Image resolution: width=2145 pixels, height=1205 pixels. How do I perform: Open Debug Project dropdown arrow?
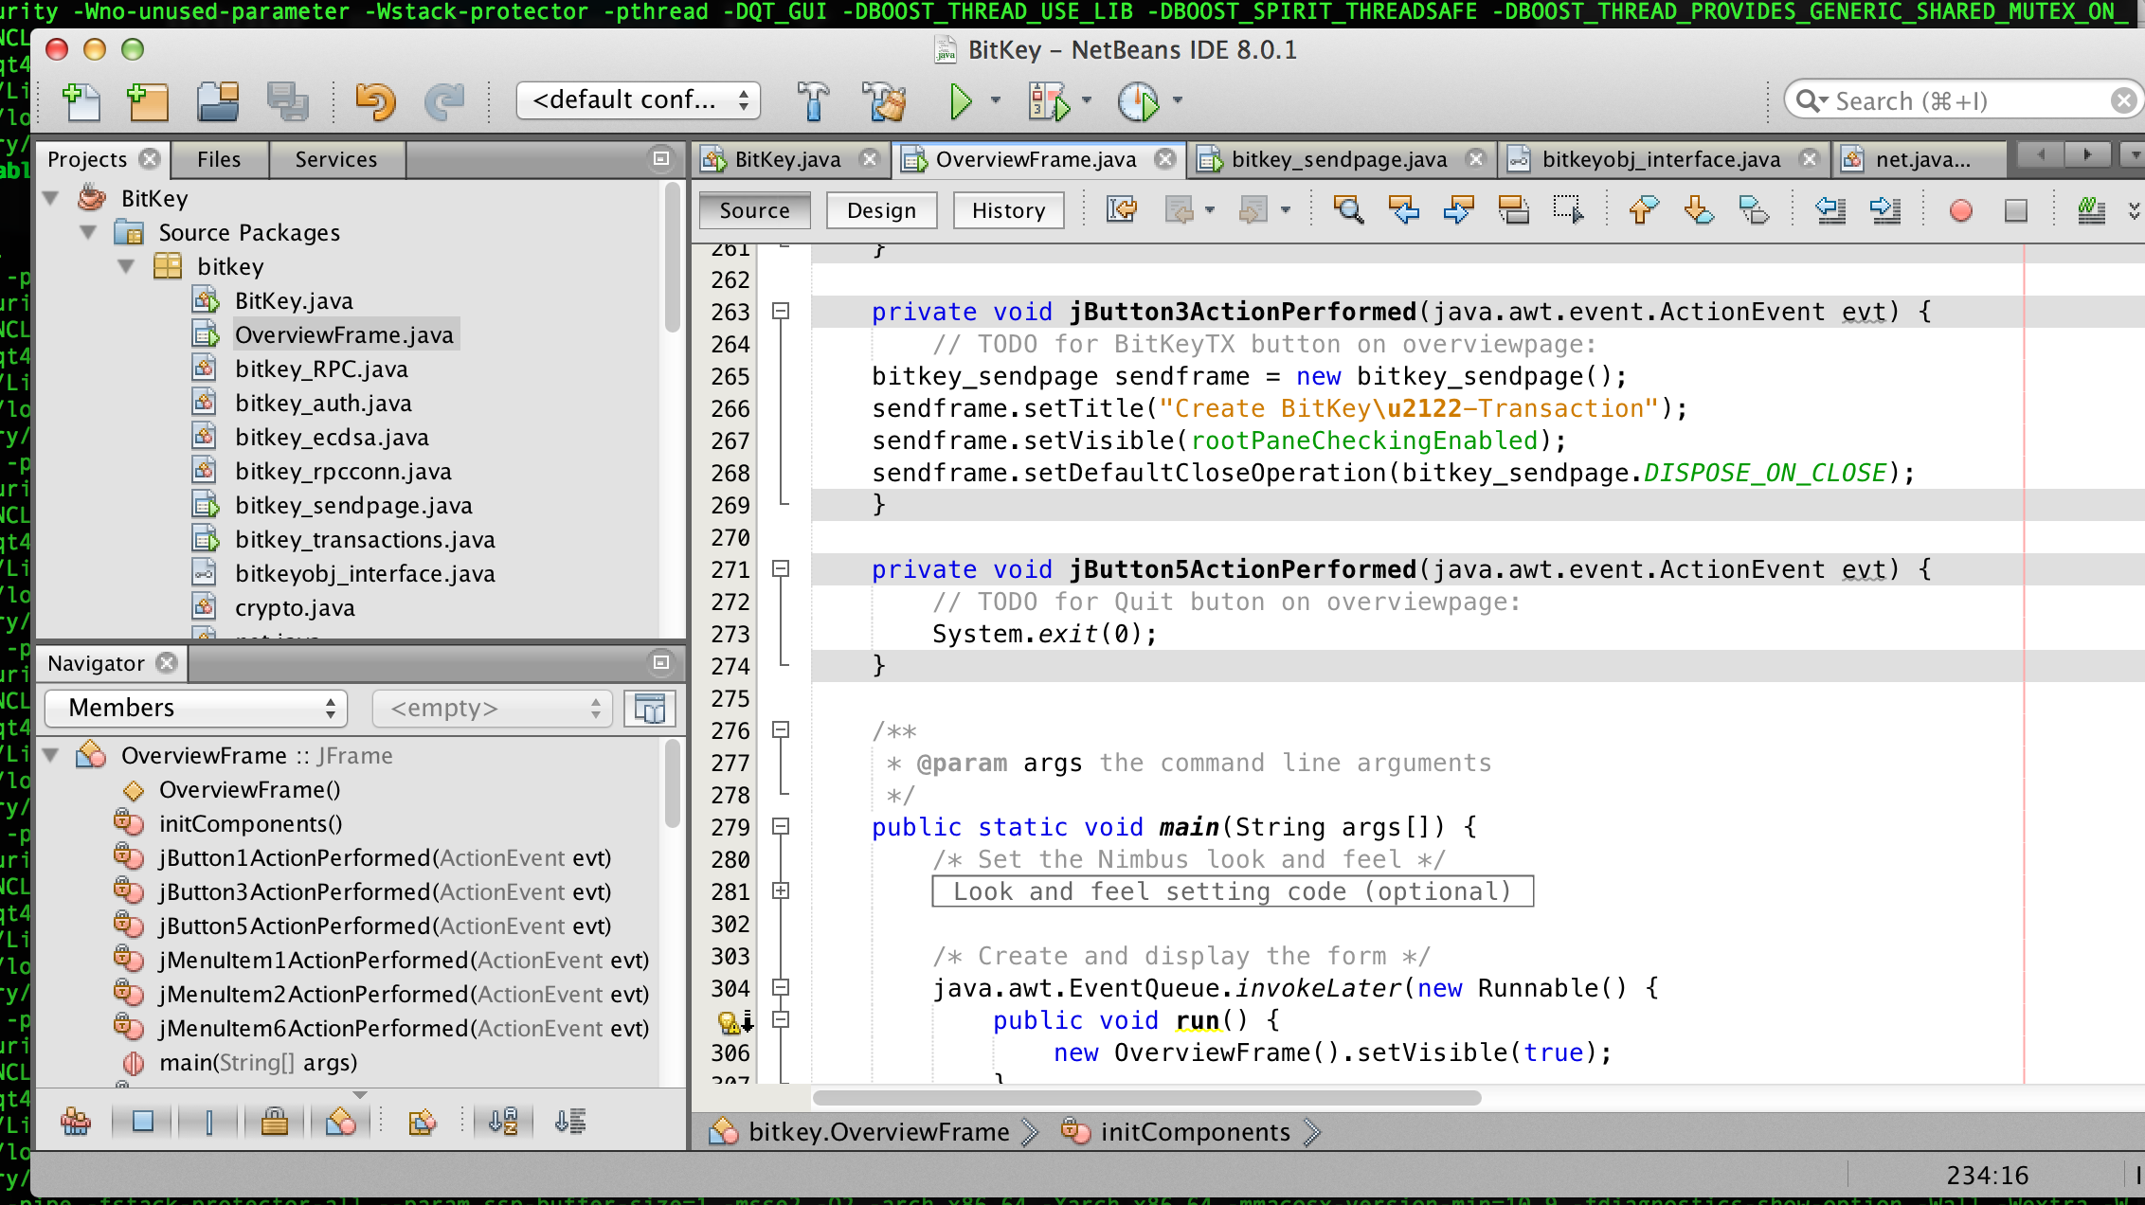click(1087, 99)
